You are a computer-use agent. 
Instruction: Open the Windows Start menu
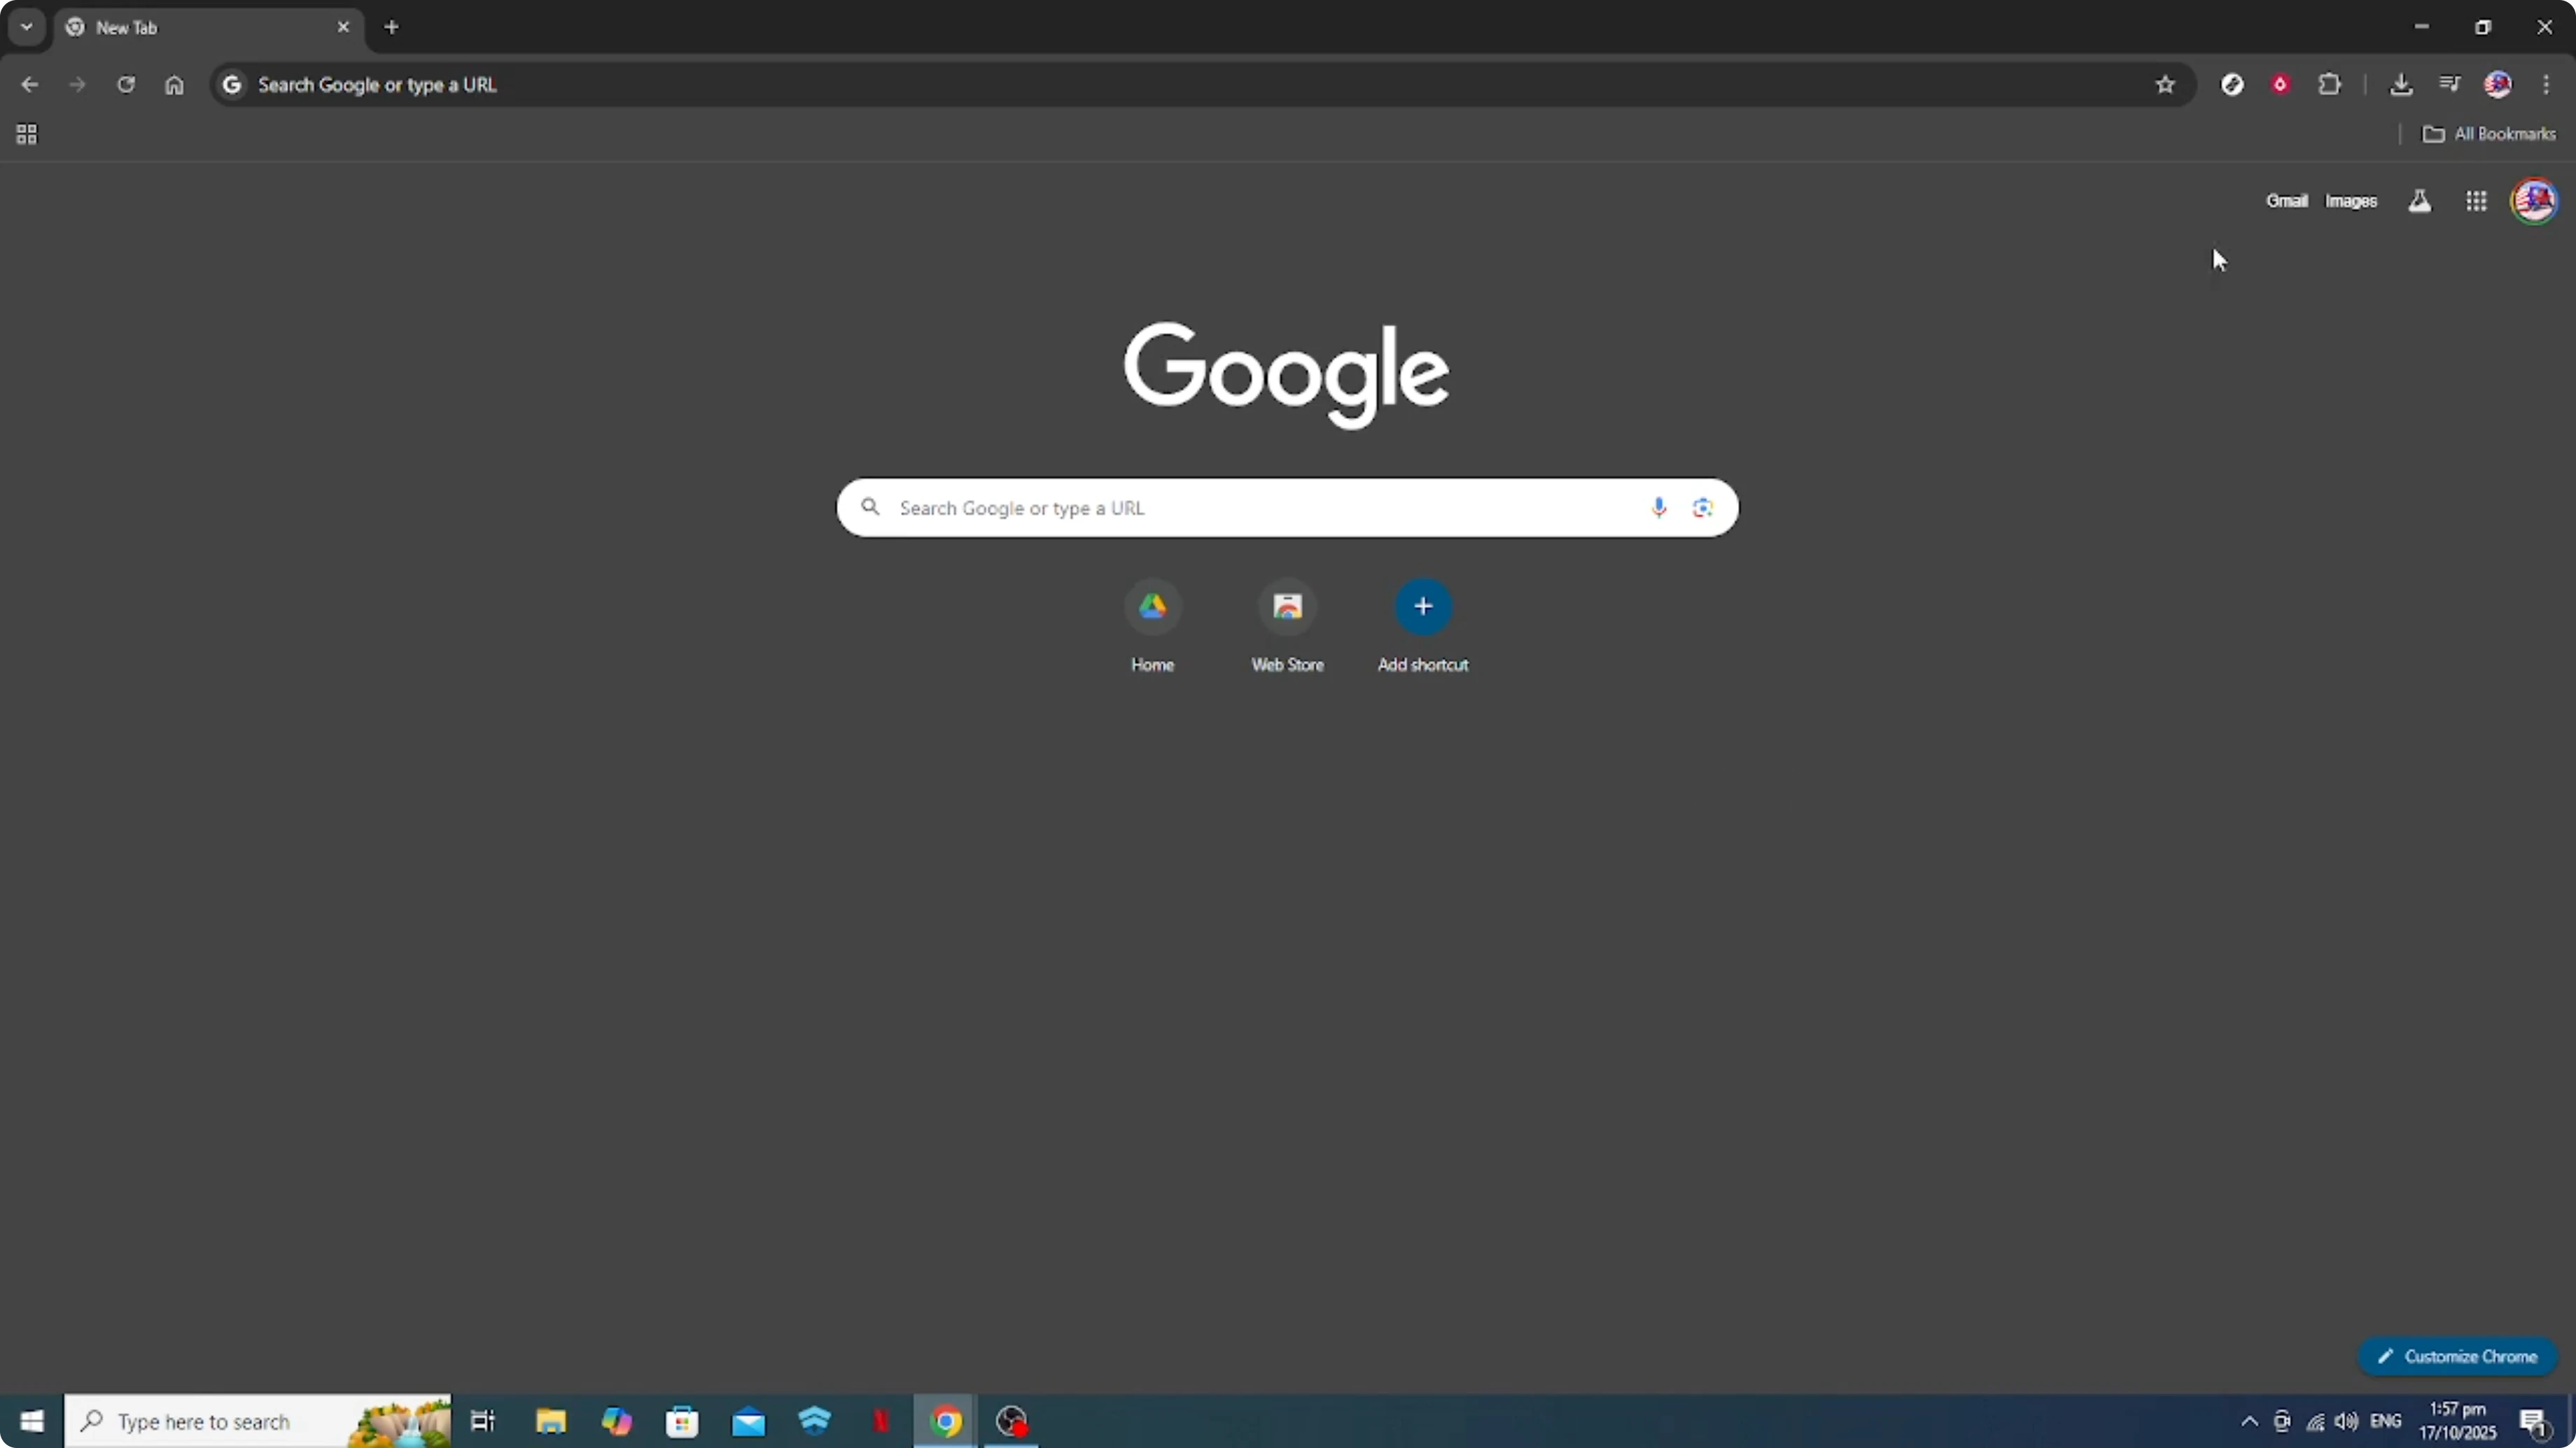coord(31,1421)
